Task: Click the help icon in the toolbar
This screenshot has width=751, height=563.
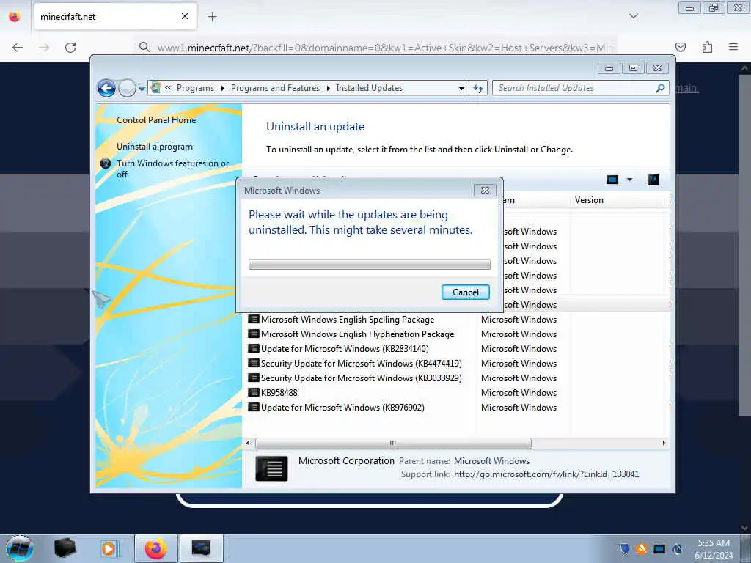Action: [653, 180]
